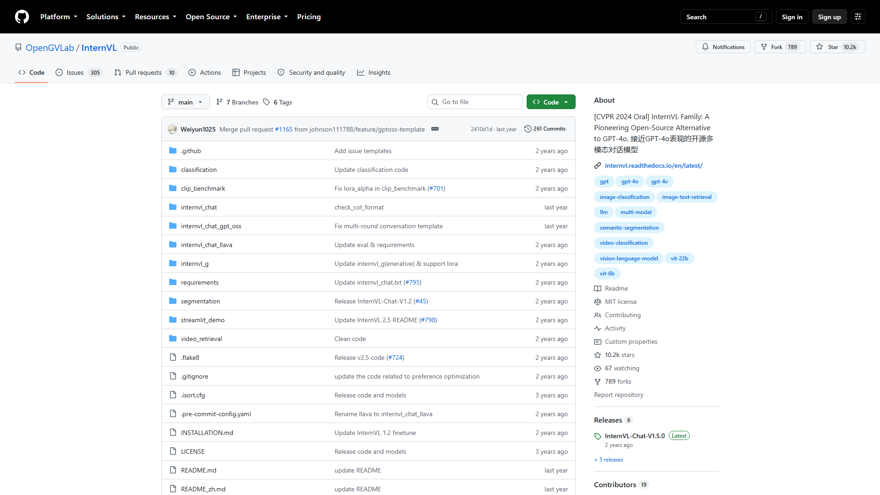Click the Sign up button
Image resolution: width=880 pixels, height=495 pixels.
pyautogui.click(x=829, y=16)
